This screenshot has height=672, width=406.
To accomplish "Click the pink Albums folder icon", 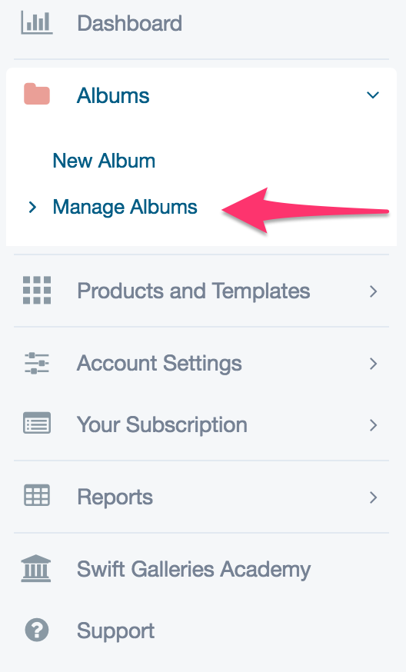I will pos(37,95).
